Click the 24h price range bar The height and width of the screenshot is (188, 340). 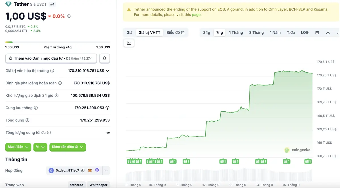[58, 43]
